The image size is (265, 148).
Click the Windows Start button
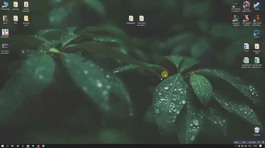pyautogui.click(x=2, y=146)
